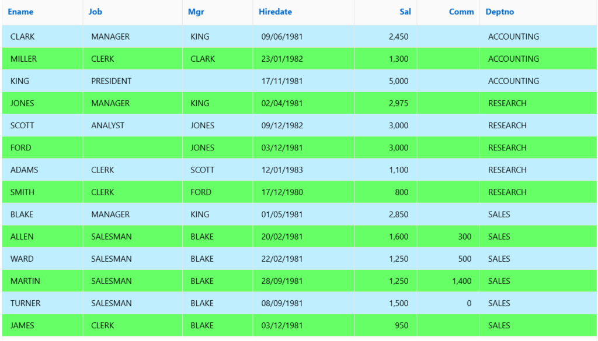
Task: Click the empty Job cell for FORD
Action: [x=133, y=147]
